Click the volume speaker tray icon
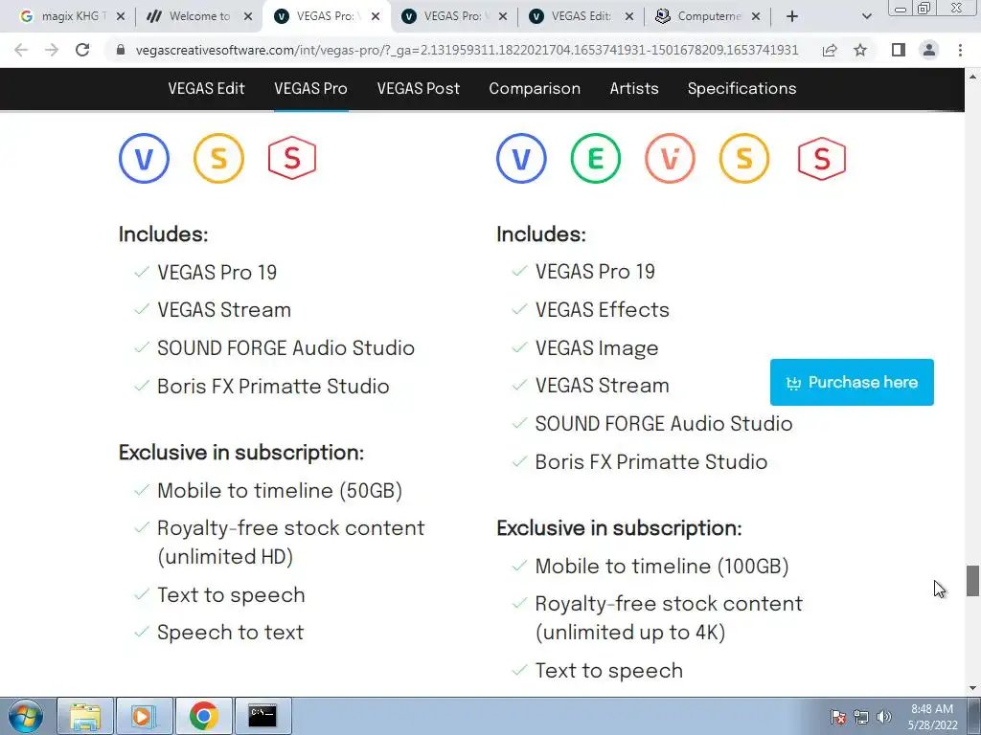 884,717
